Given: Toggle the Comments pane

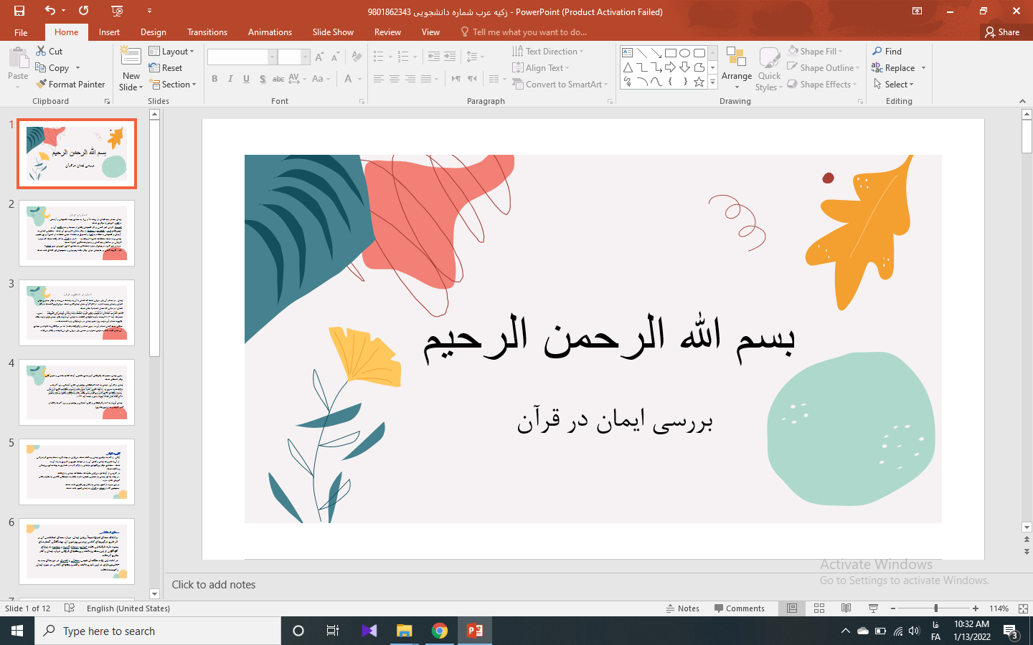Looking at the screenshot, I should (740, 608).
